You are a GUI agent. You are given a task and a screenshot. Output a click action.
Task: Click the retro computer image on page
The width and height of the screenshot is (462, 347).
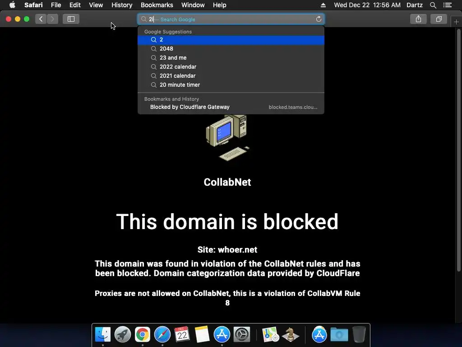[228, 138]
